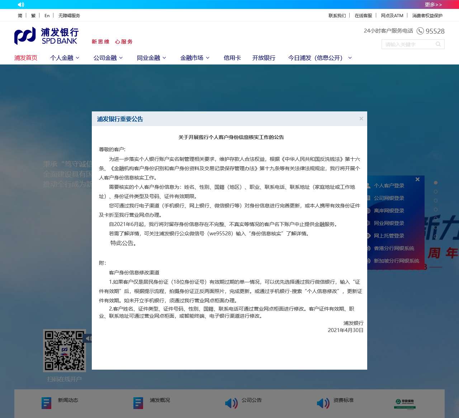Switch language to English (En)
This screenshot has width=459, height=418.
(47, 15)
